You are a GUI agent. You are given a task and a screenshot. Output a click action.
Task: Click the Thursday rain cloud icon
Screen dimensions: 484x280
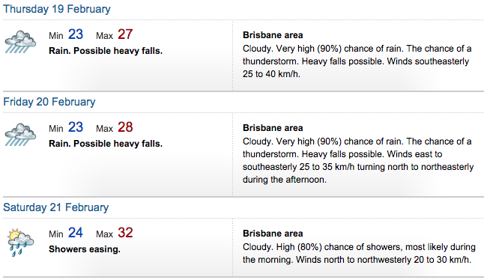pyautogui.click(x=20, y=42)
